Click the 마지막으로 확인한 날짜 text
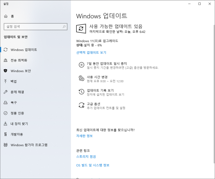 118,32
